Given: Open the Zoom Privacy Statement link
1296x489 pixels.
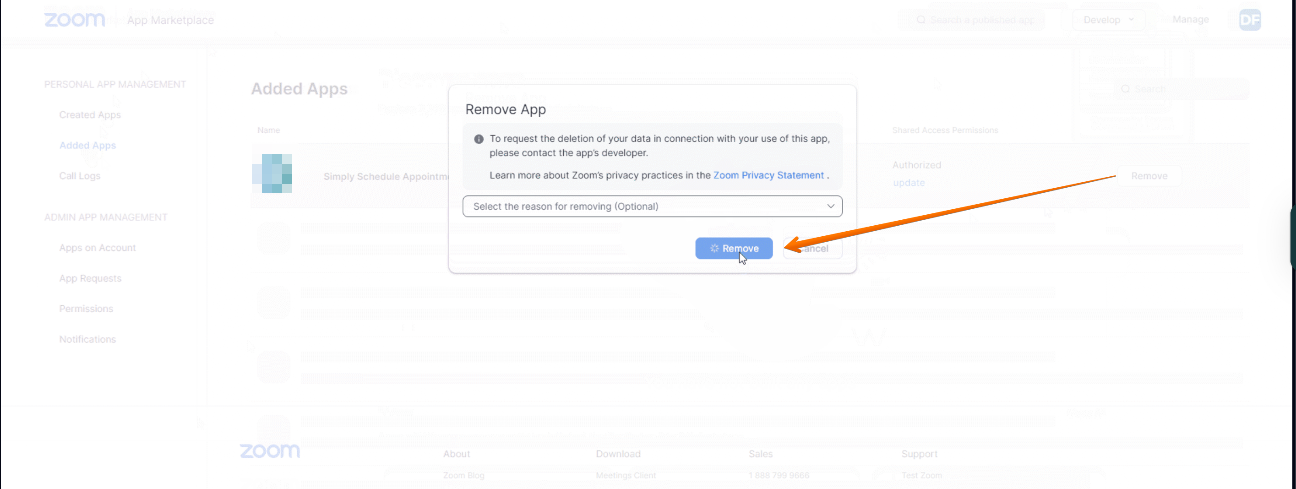Looking at the screenshot, I should 768,175.
